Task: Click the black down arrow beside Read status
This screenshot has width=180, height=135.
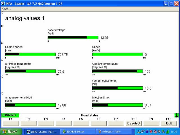Action: [x=176, y=115]
